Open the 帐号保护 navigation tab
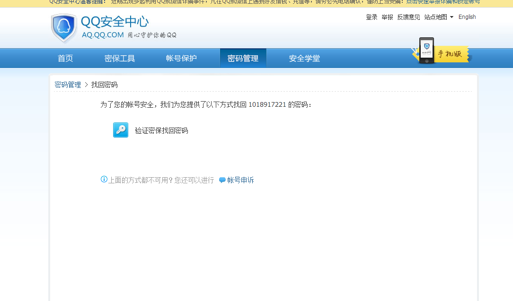The height and width of the screenshot is (301, 513). point(181,58)
